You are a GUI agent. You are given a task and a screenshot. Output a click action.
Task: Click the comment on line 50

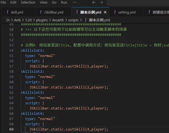pos(74,29)
